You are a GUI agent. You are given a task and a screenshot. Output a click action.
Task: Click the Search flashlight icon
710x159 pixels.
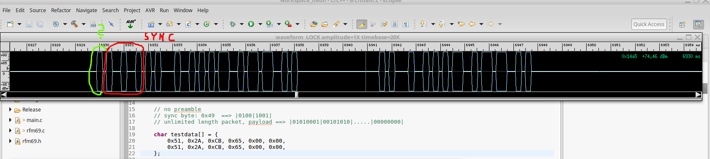[336, 24]
